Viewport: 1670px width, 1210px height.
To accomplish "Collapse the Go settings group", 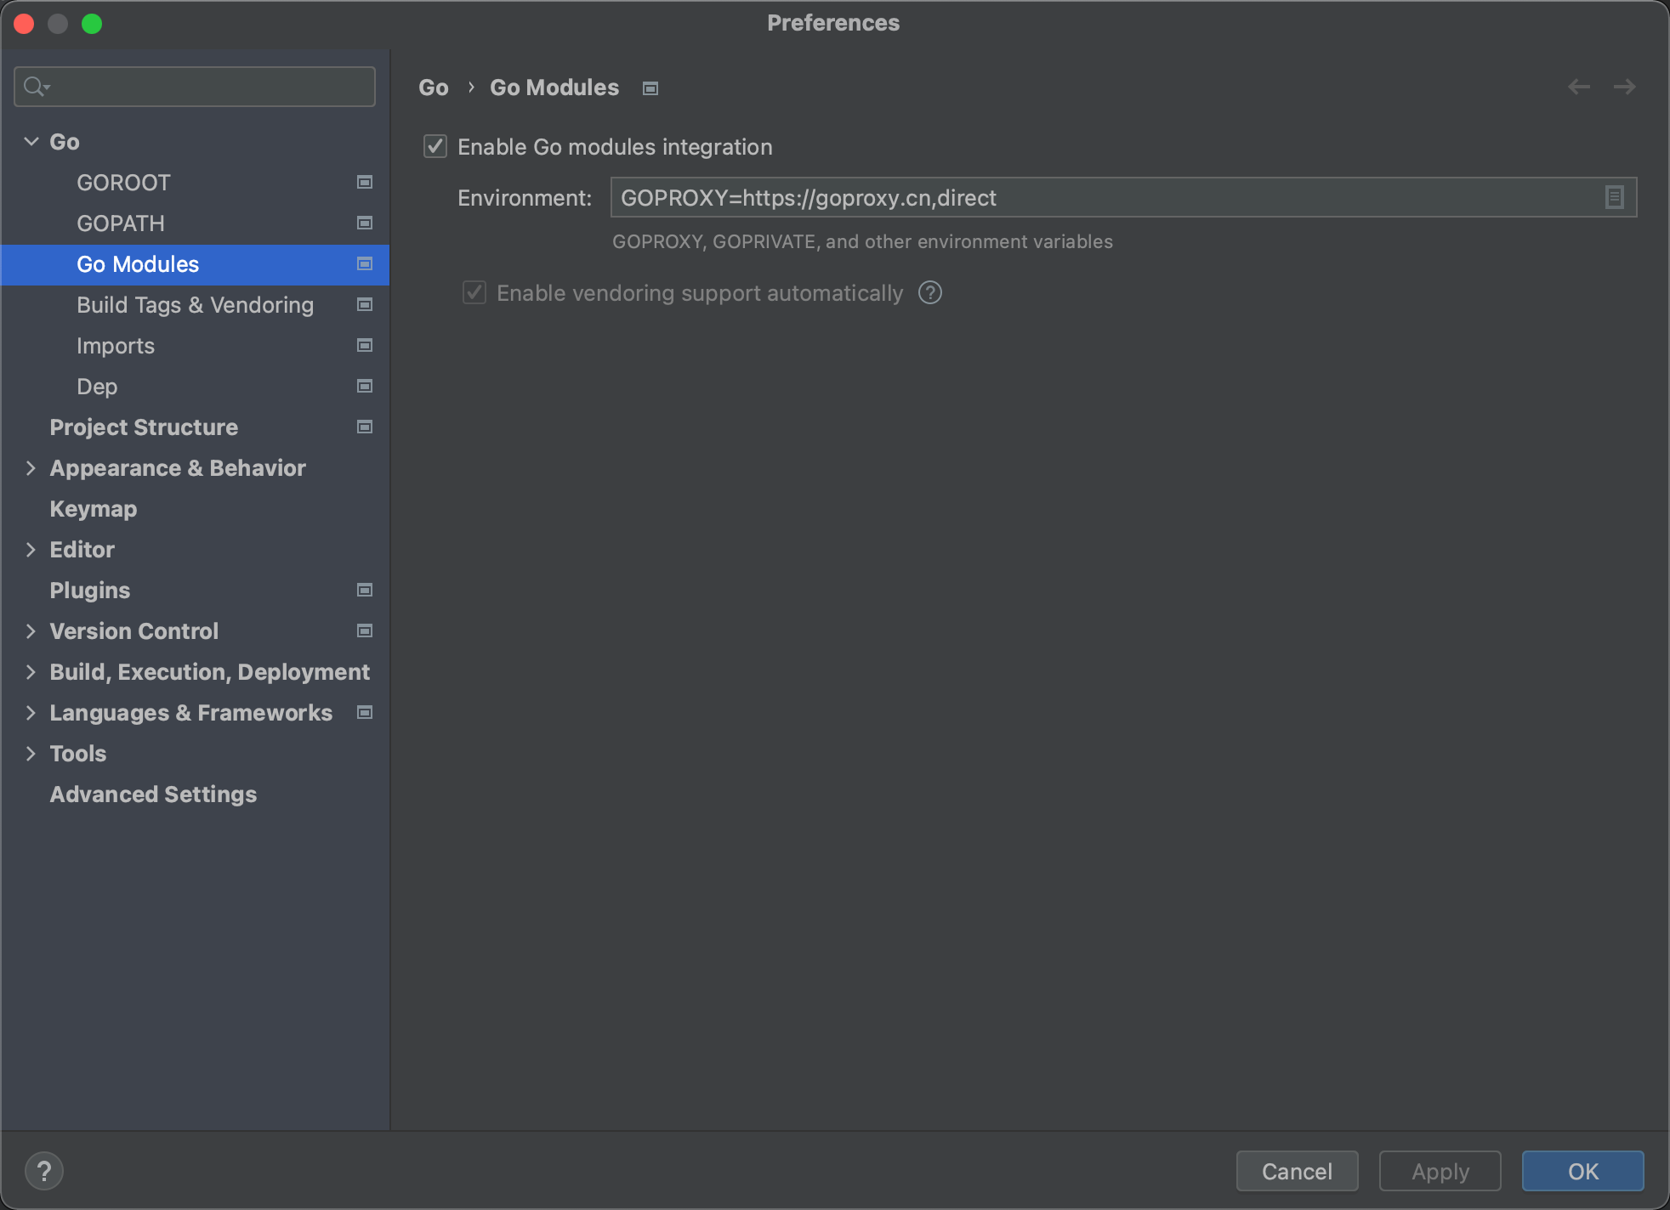I will [x=31, y=141].
